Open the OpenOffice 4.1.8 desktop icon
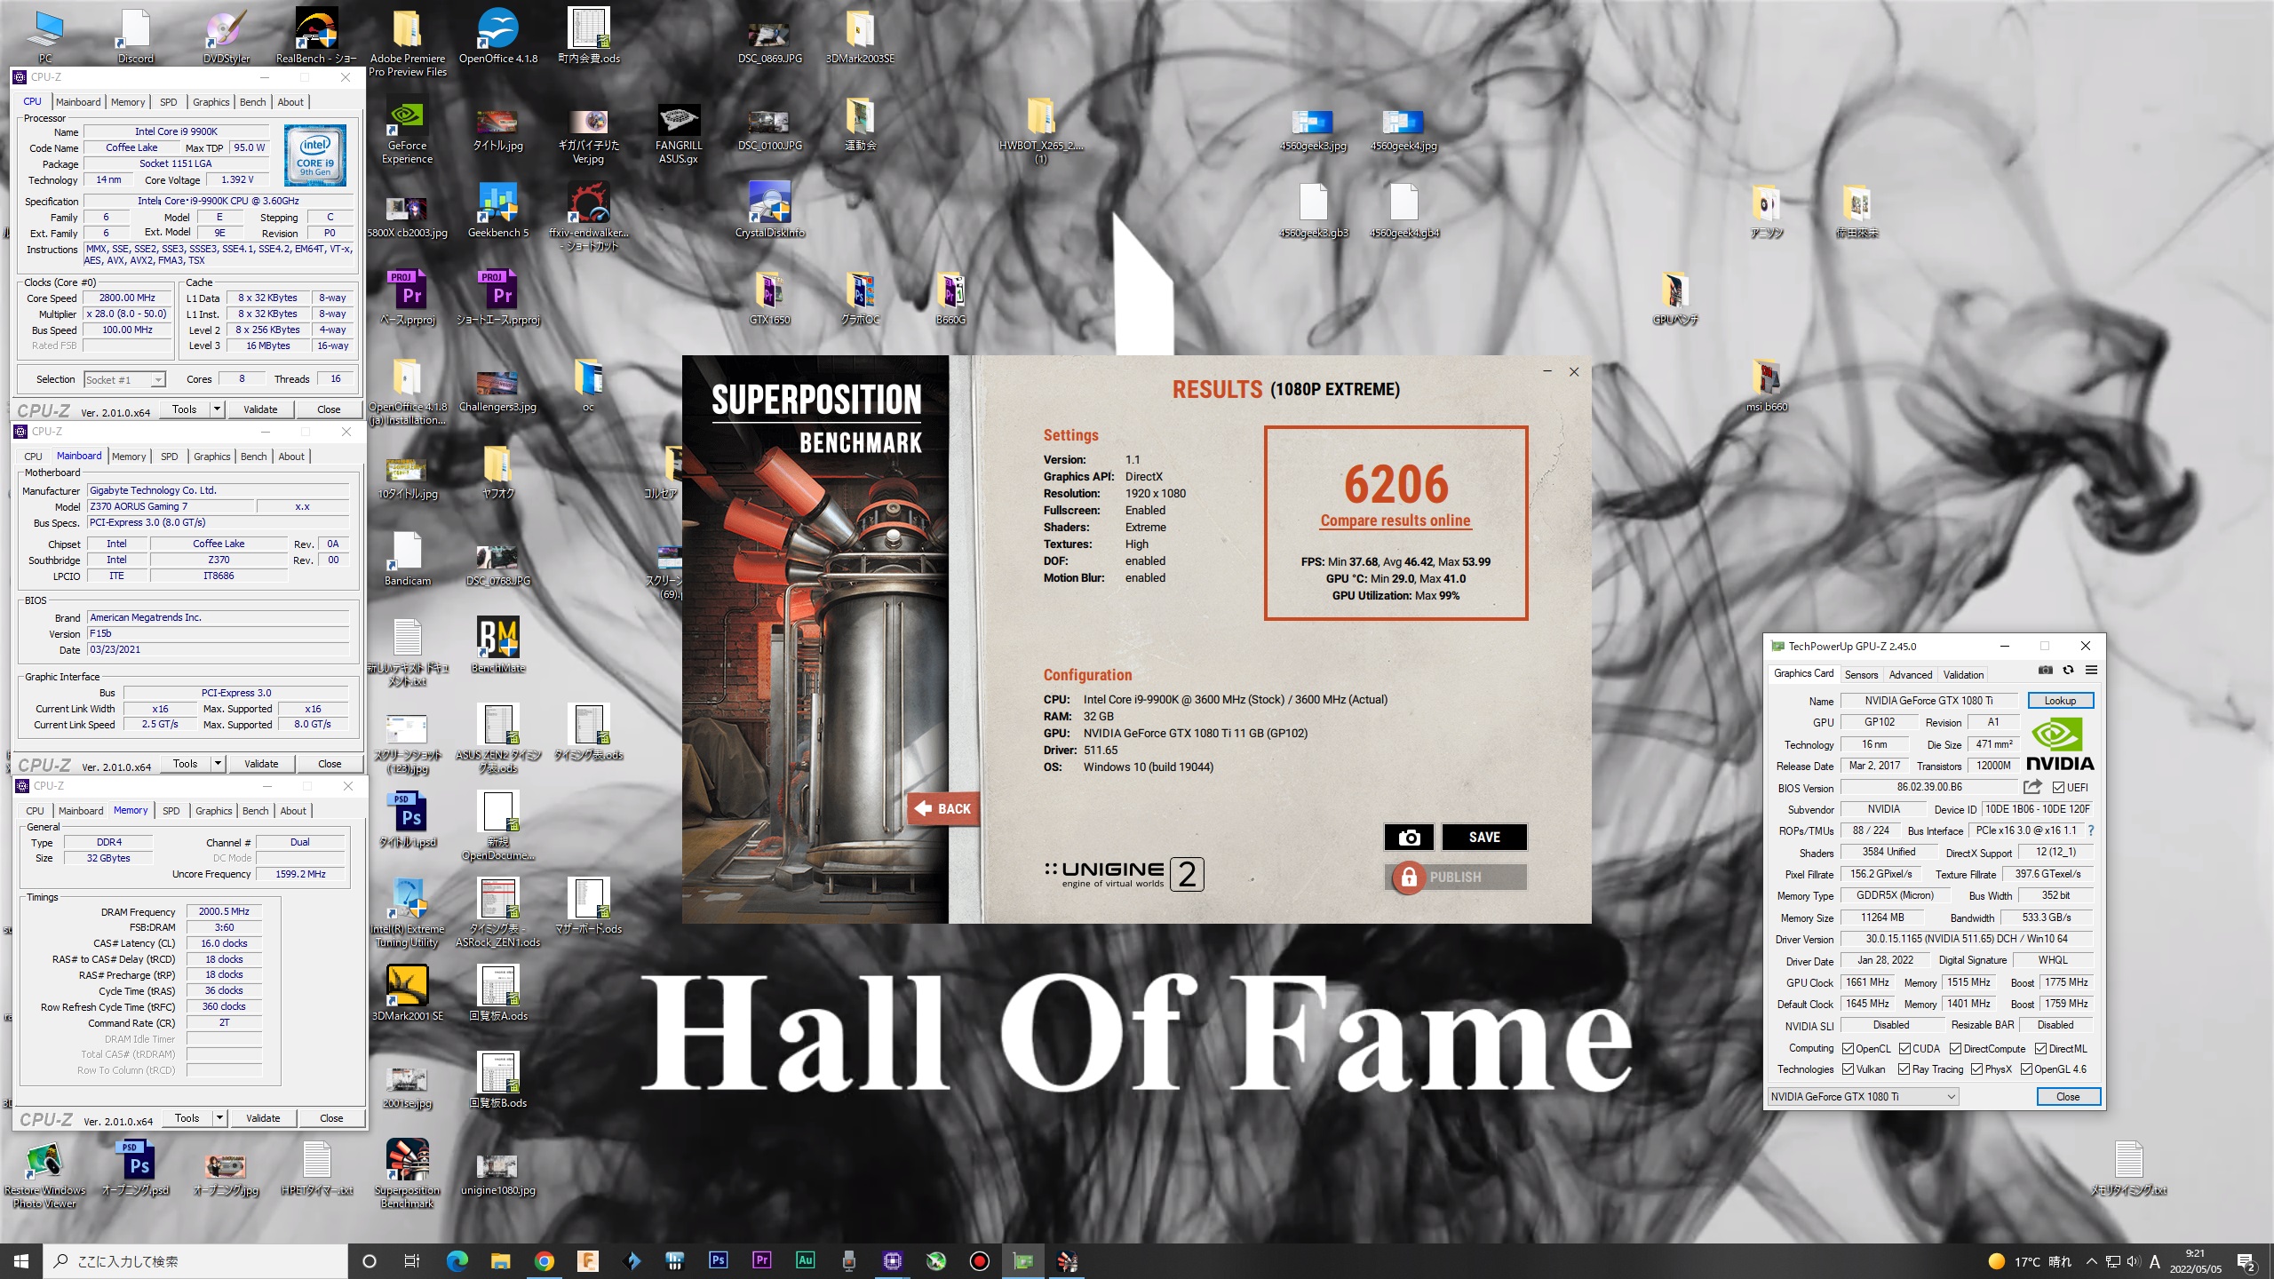 coord(497,37)
